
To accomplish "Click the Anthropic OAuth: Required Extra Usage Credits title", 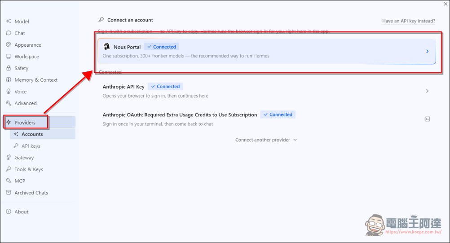I will 180,115.
